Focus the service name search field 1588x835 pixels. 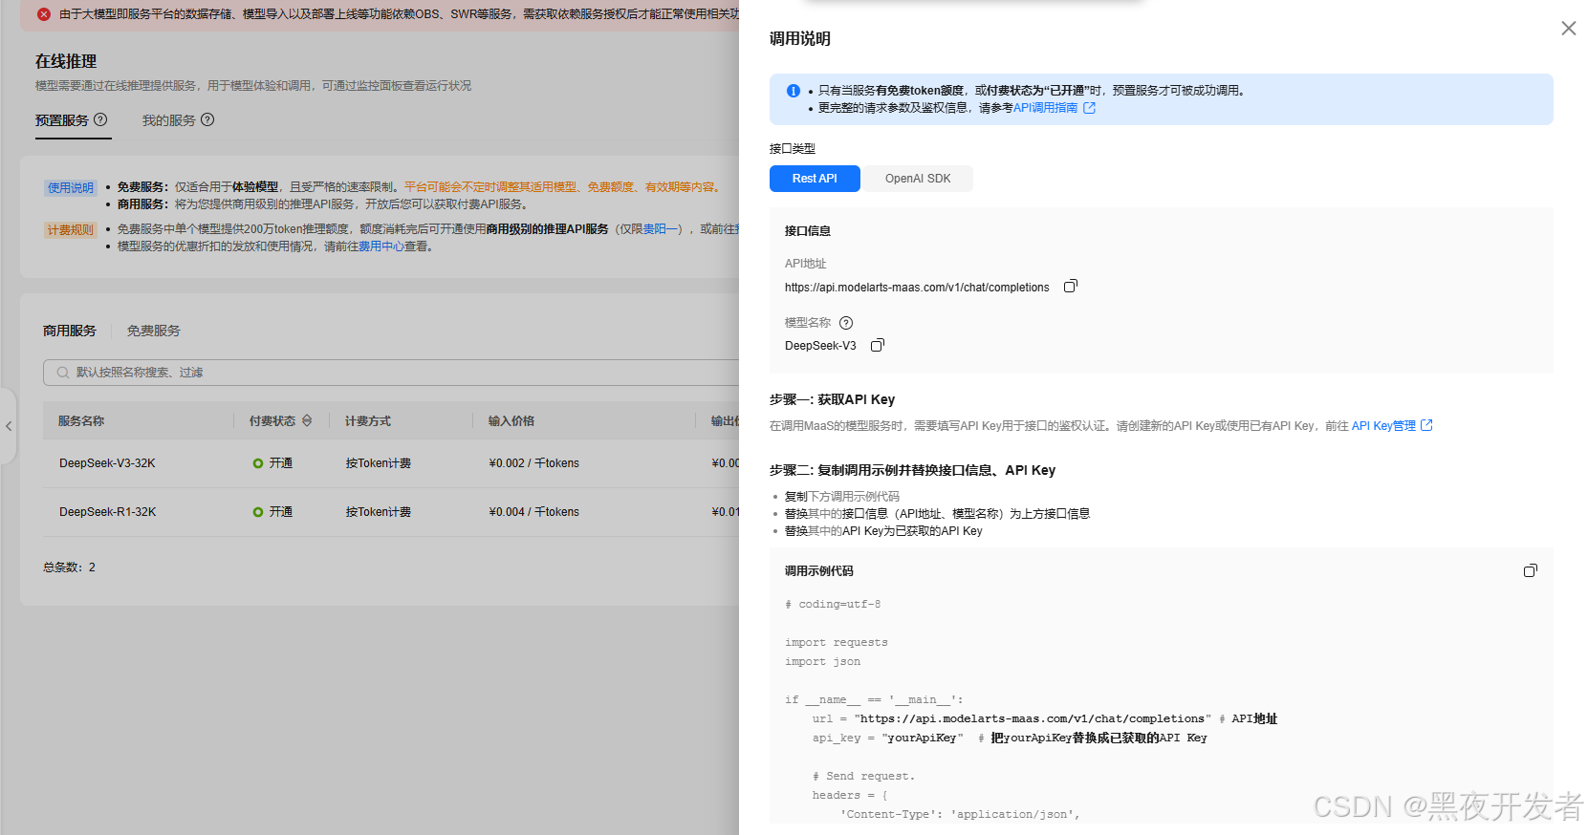tap(392, 373)
